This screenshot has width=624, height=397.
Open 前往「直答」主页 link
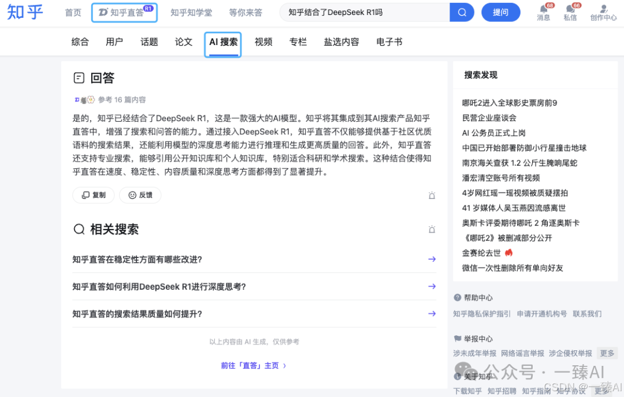[254, 366]
